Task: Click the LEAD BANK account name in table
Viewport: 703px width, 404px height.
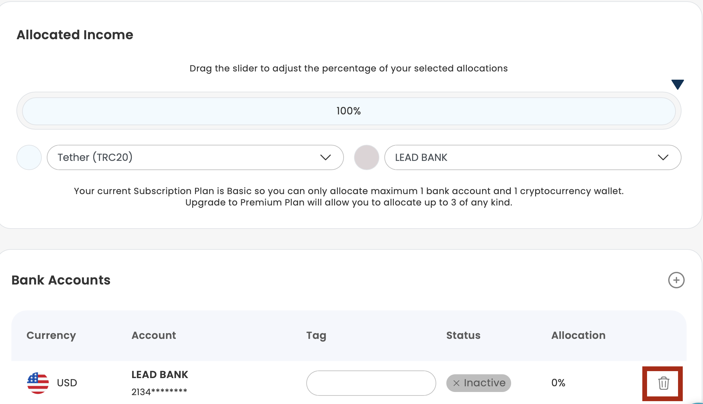Action: point(160,375)
